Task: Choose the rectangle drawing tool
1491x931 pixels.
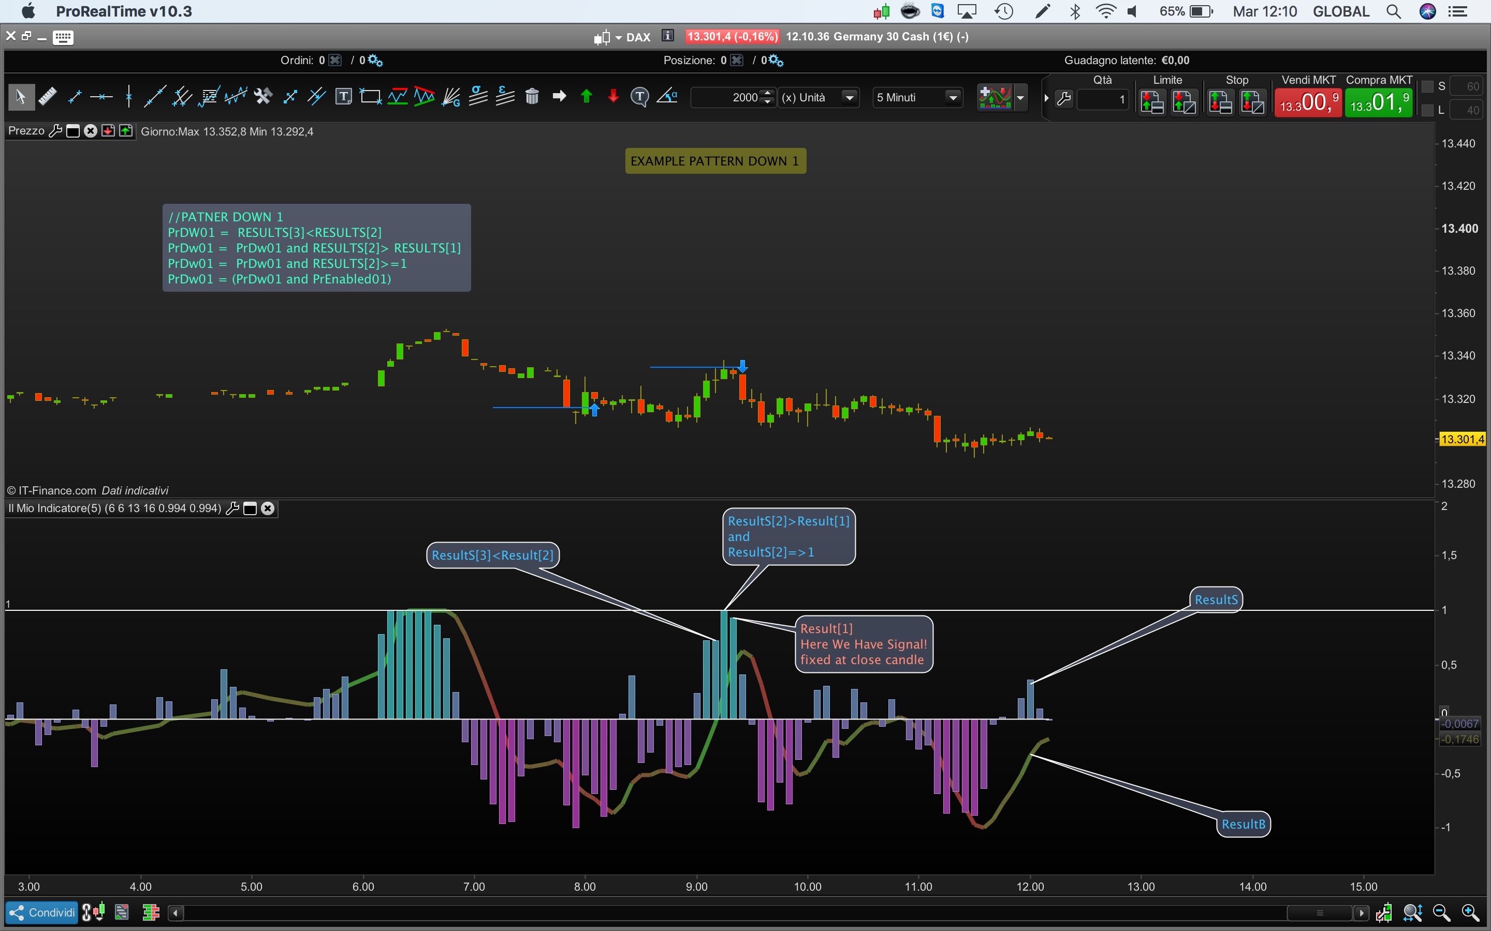Action: tap(370, 97)
